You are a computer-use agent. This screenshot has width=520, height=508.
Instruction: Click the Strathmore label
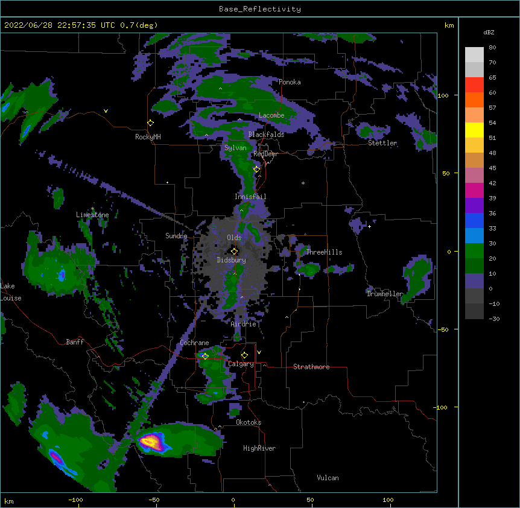311,367
